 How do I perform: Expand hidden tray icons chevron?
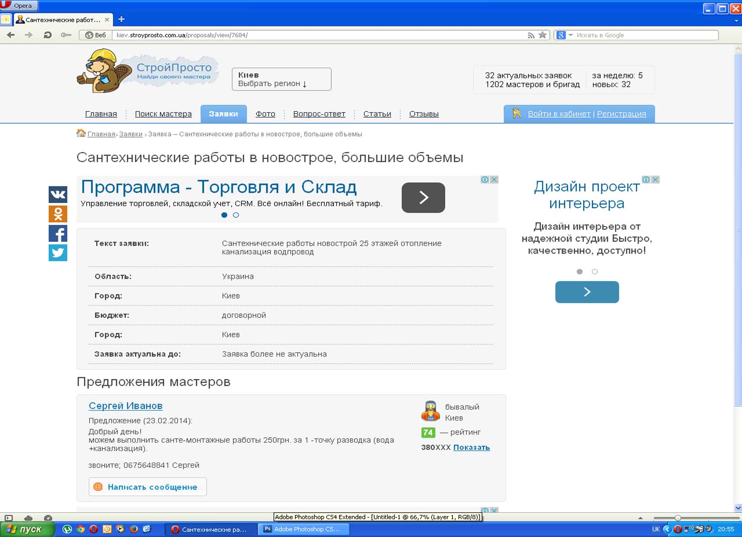667,529
